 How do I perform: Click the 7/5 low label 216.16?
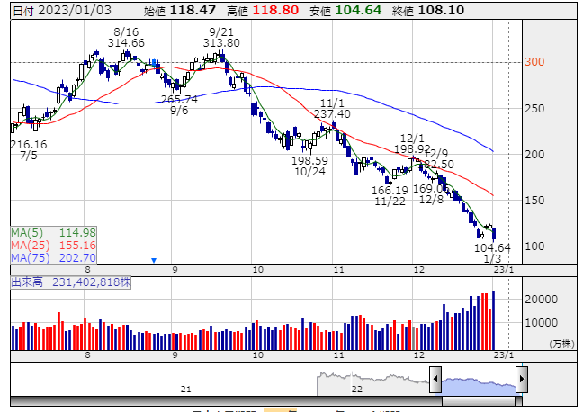click(29, 144)
